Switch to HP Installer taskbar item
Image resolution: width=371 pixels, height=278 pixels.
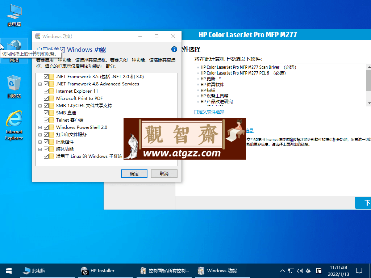(106, 271)
